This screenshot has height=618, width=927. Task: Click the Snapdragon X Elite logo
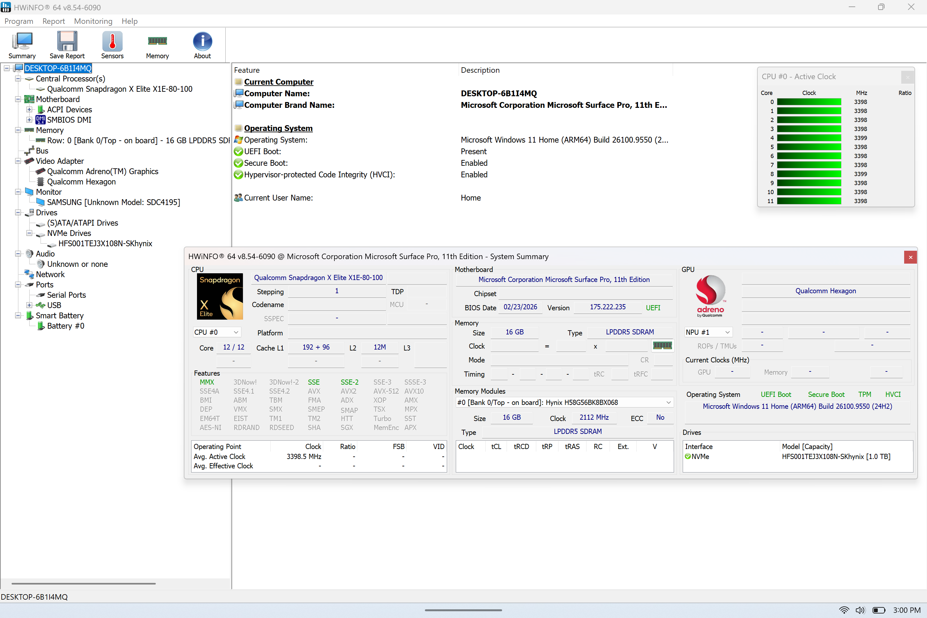pyautogui.click(x=220, y=296)
